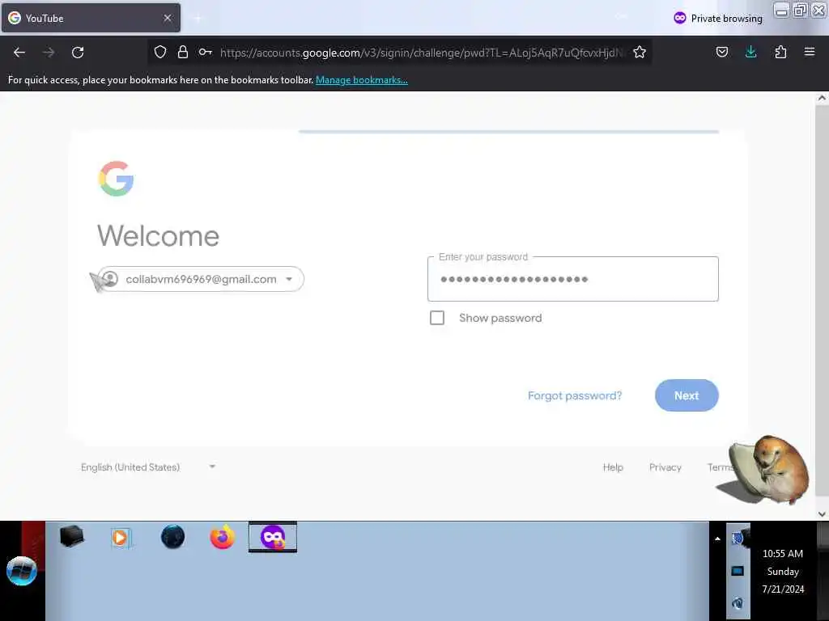The width and height of the screenshot is (829, 621).
Task: Open the Manage bookmarks link
Action: [362, 80]
